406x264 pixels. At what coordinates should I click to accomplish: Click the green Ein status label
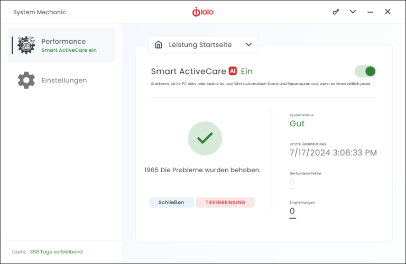pos(246,71)
